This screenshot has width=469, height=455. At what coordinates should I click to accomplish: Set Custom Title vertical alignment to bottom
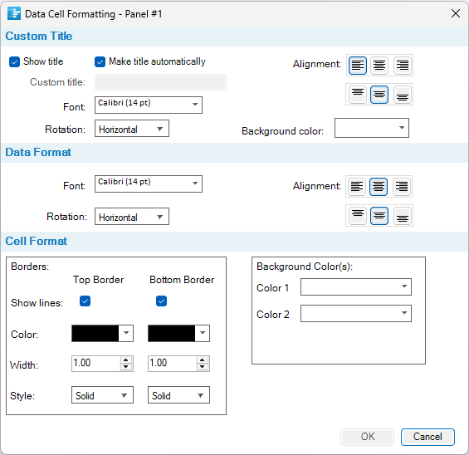point(403,95)
